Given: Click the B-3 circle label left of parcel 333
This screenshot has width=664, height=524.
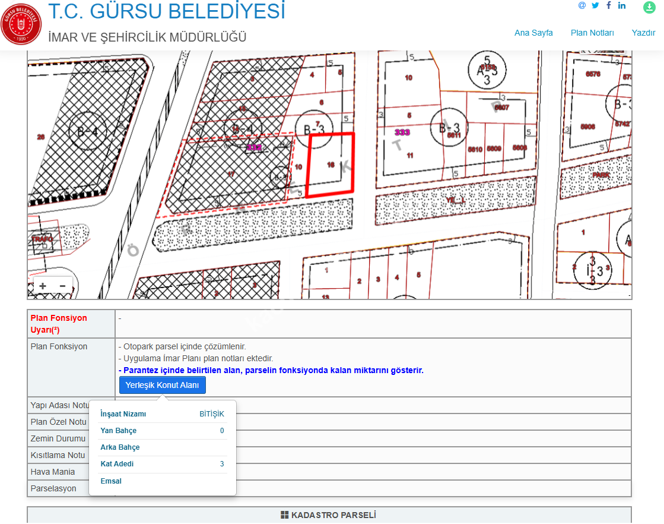Looking at the screenshot, I should click(313, 128).
